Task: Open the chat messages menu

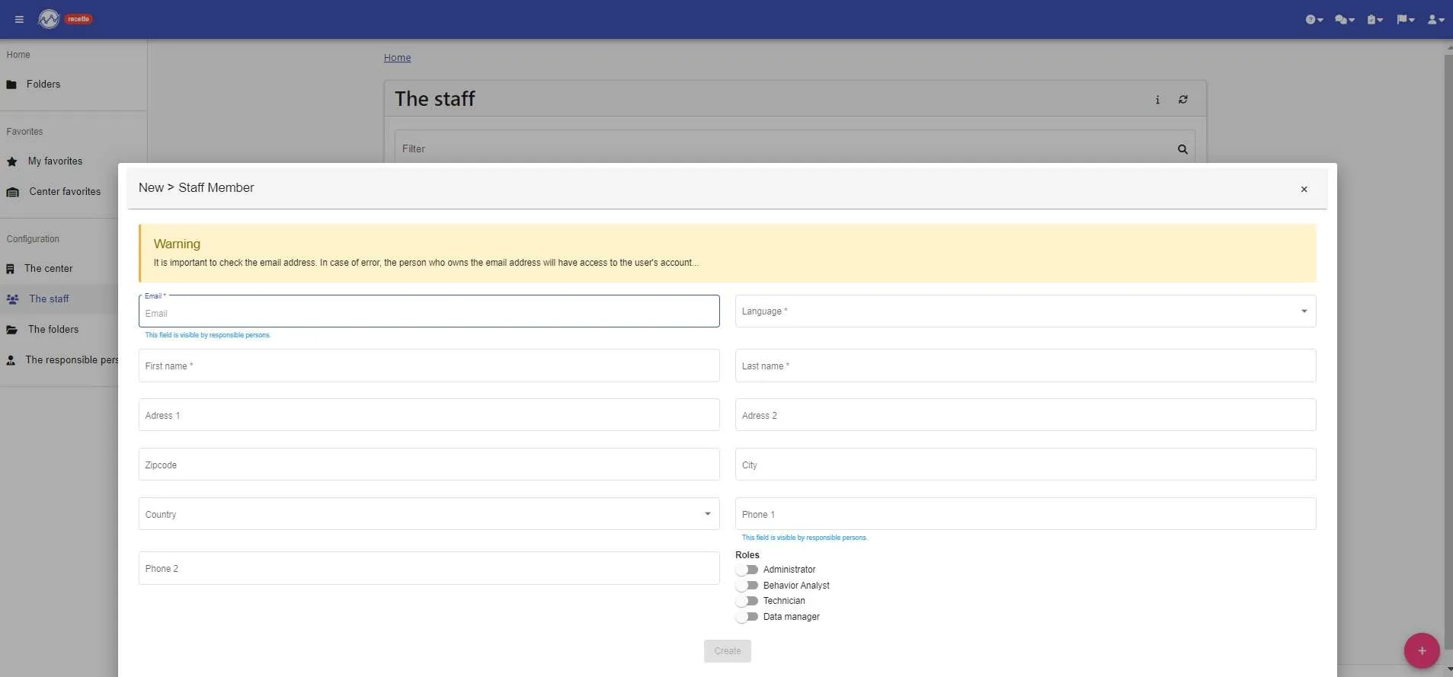Action: tap(1344, 20)
